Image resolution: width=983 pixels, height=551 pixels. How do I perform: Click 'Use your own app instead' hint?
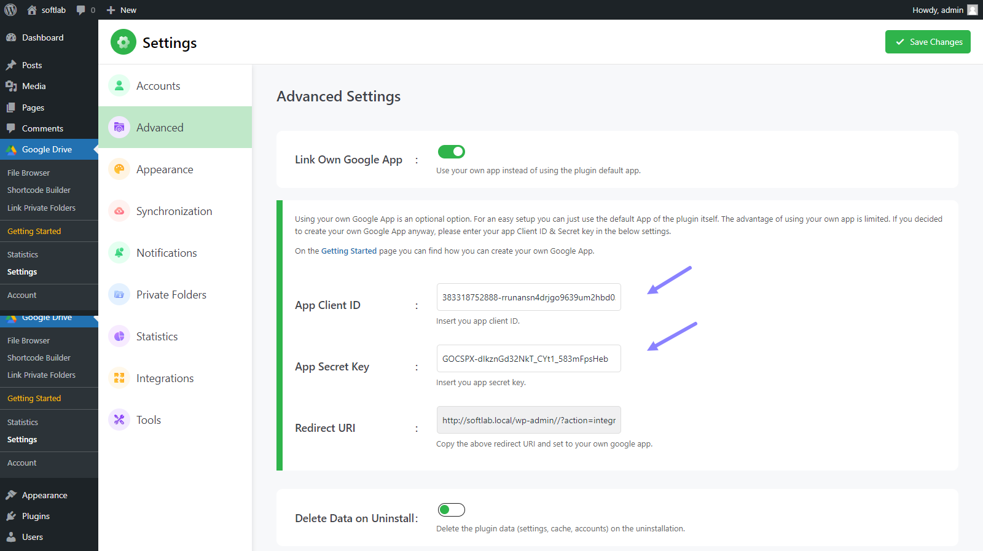click(538, 170)
